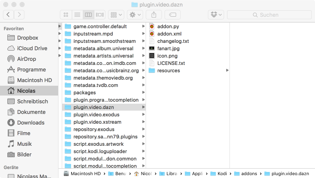Expand arrow beside metadata.tvdb.com
315x178 pixels.
click(x=144, y=85)
